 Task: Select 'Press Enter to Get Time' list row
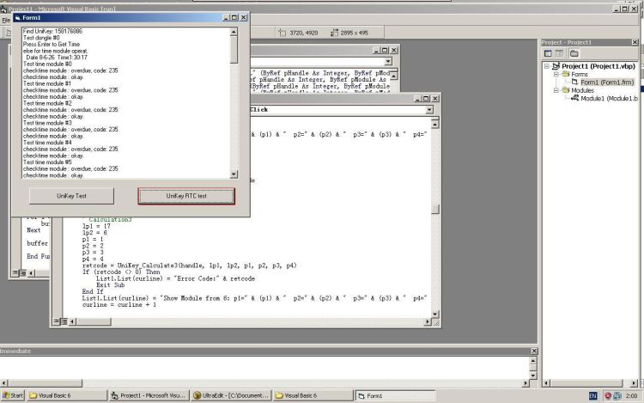click(52, 45)
